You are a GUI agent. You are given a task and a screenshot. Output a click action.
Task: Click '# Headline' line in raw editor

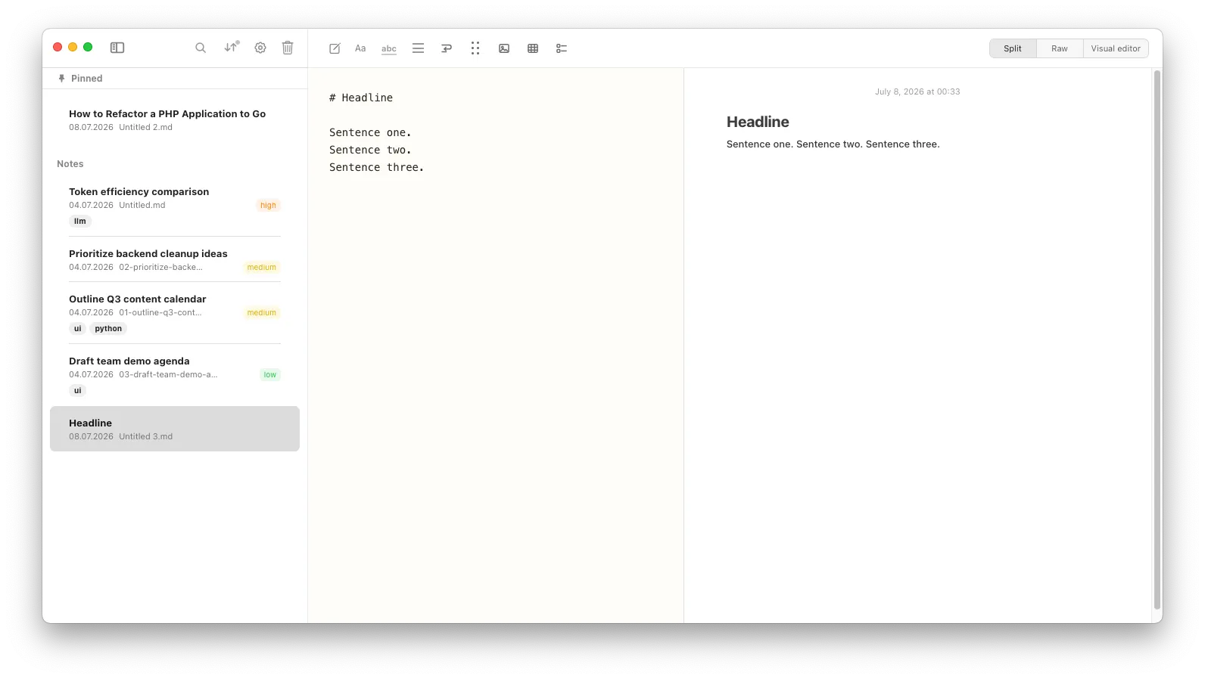(361, 98)
